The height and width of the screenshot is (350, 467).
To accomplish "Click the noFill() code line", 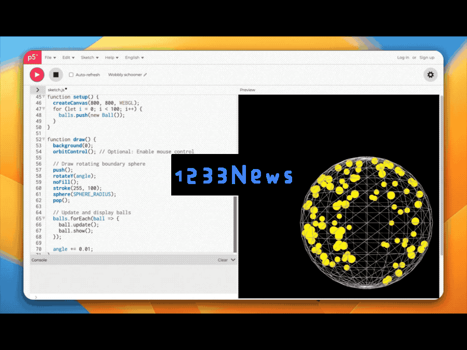I will 66,182.
